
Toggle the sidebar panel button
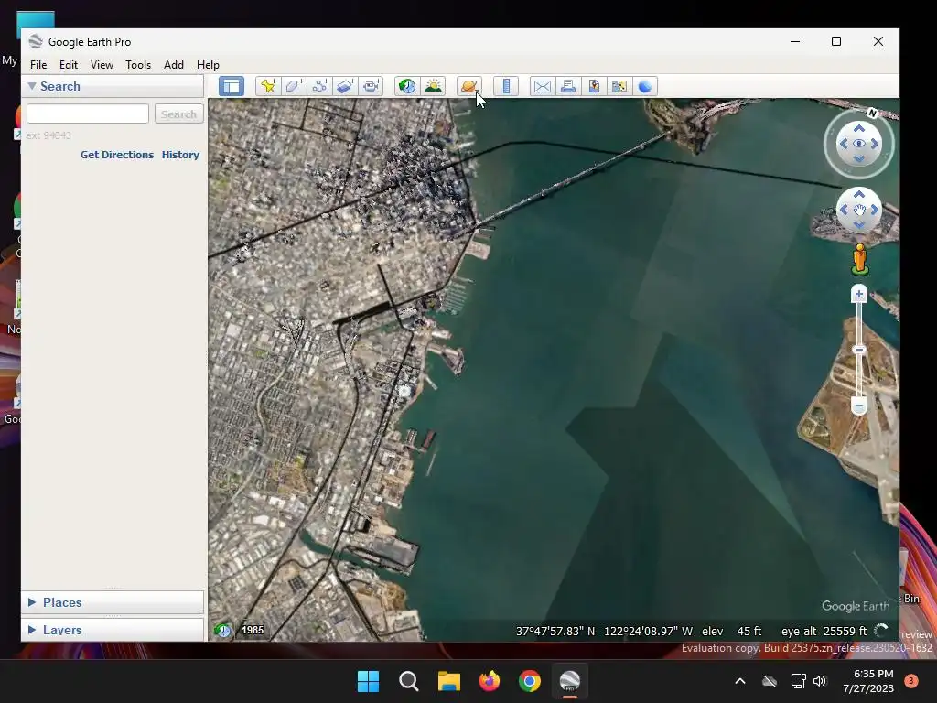tap(232, 86)
